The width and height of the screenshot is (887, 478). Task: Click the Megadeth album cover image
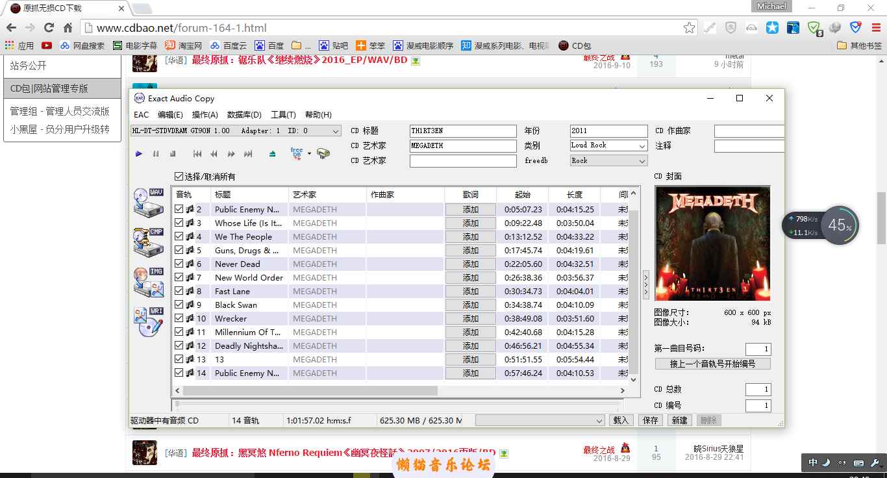pyautogui.click(x=712, y=244)
